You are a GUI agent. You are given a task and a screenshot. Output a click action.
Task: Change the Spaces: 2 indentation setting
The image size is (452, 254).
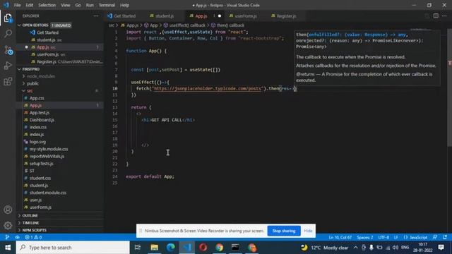tap(364, 237)
